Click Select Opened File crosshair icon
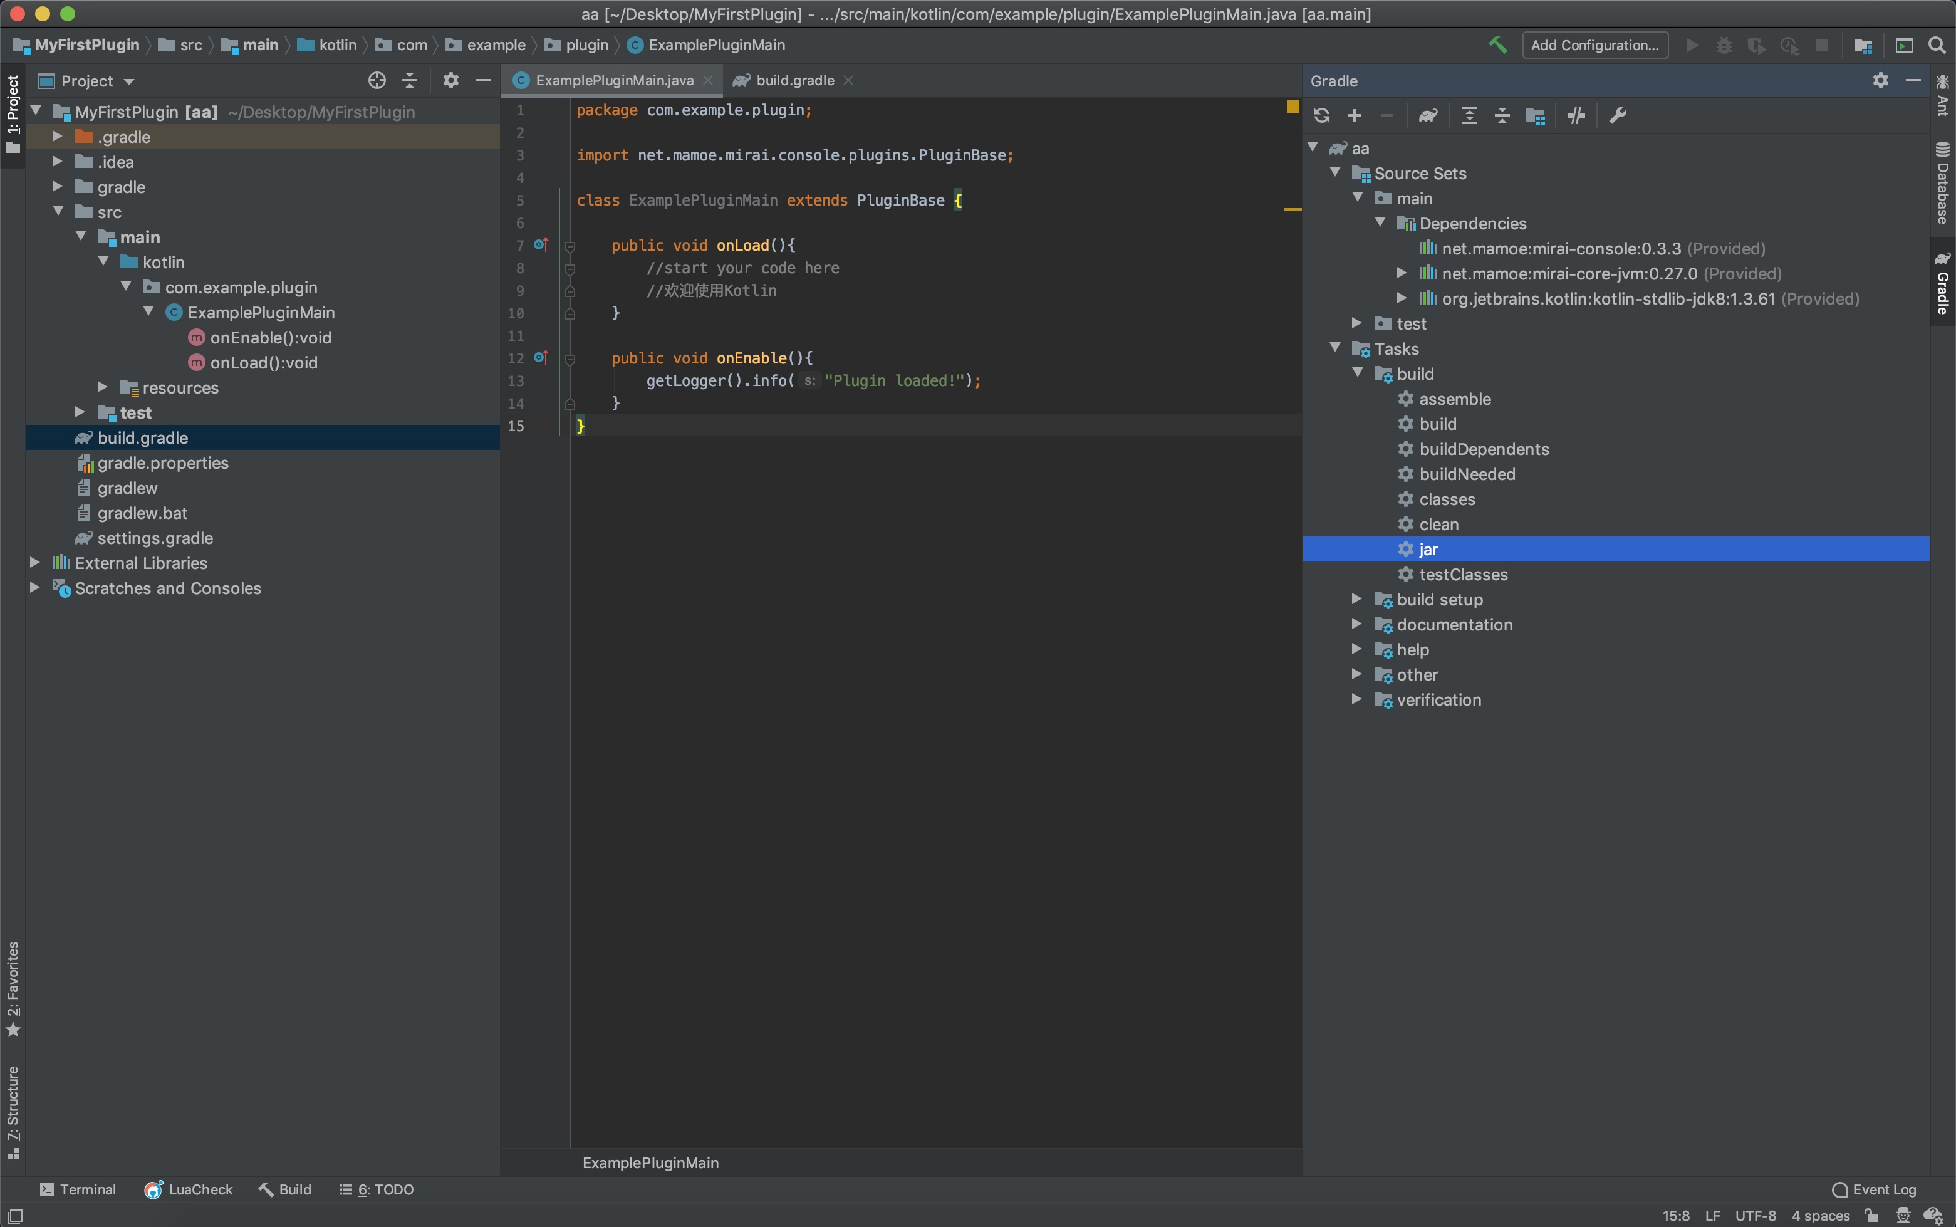The width and height of the screenshot is (1956, 1227). [x=377, y=80]
